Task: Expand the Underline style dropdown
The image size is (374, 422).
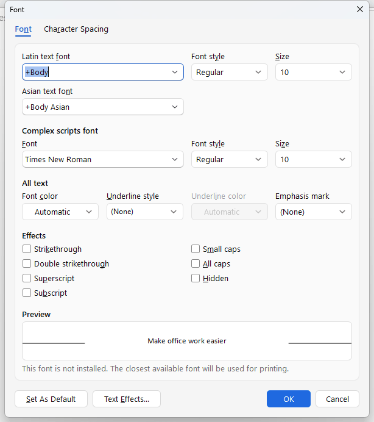Action: 144,212
